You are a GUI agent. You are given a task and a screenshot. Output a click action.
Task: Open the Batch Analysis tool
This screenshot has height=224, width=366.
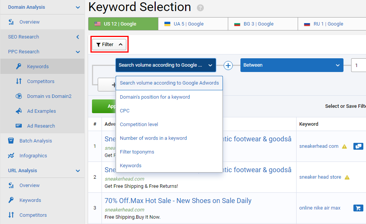(35, 141)
